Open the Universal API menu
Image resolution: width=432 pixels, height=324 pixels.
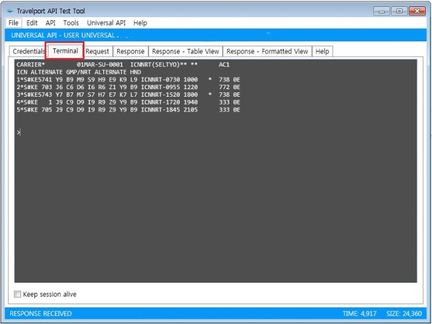pyautogui.click(x=106, y=23)
